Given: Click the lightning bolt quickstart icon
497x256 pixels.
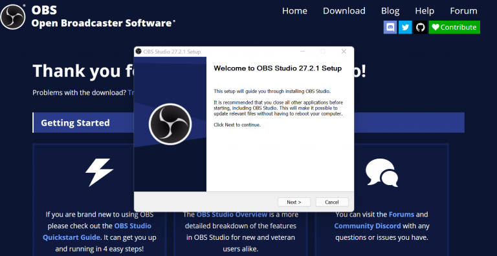Looking at the screenshot, I should tap(99, 172).
